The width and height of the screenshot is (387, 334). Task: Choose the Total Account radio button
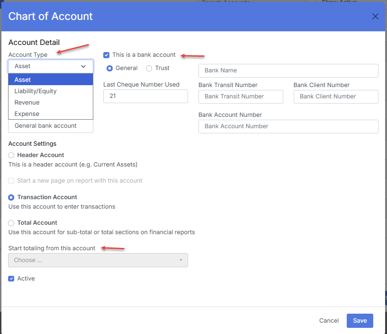pos(11,223)
